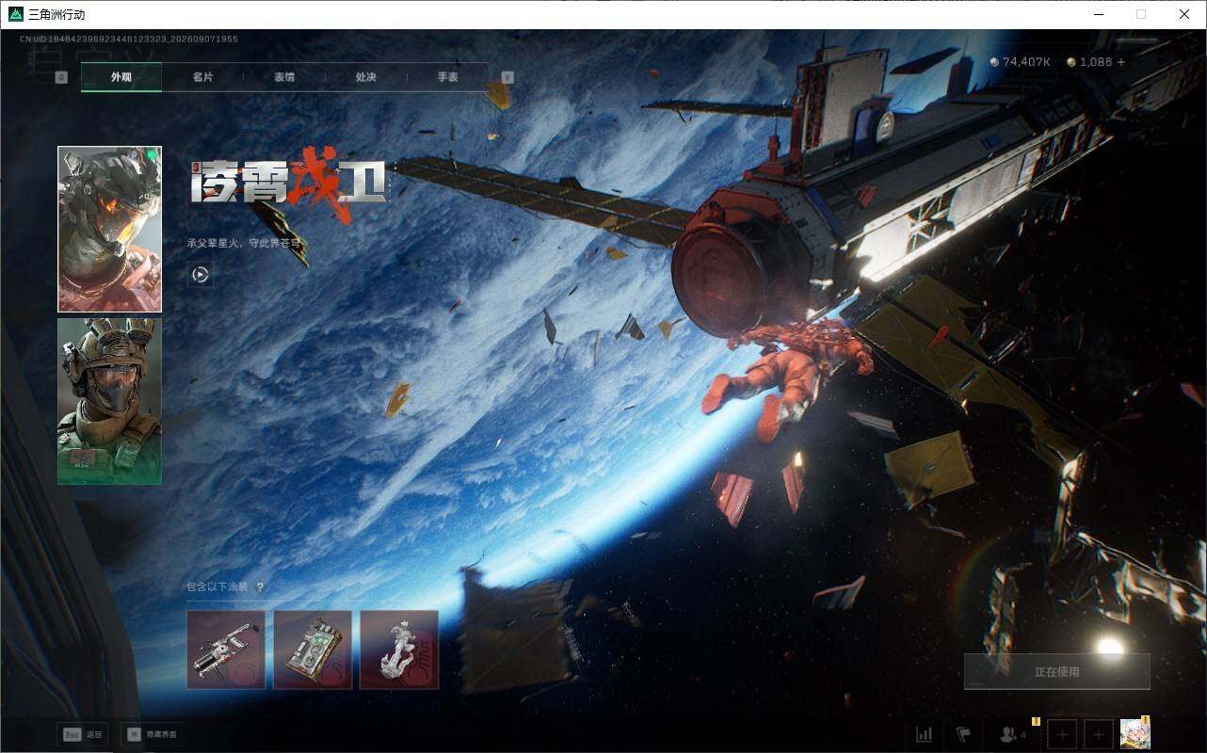Click the plus next to 1,086 to recharge

[x=1121, y=62]
